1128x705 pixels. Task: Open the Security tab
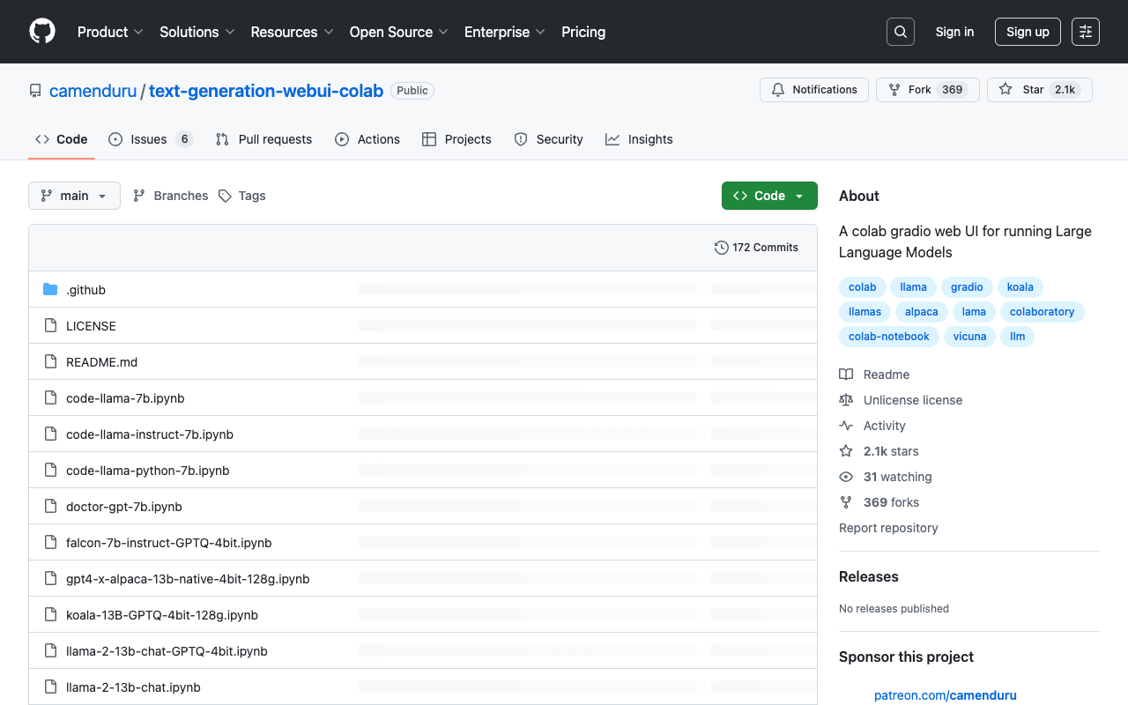pos(548,139)
